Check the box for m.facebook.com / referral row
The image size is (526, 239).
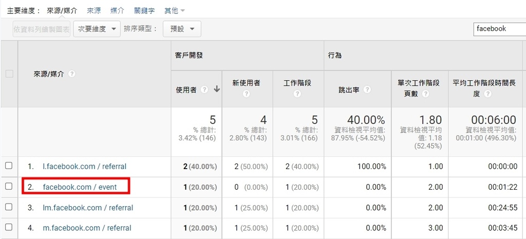coord(9,227)
